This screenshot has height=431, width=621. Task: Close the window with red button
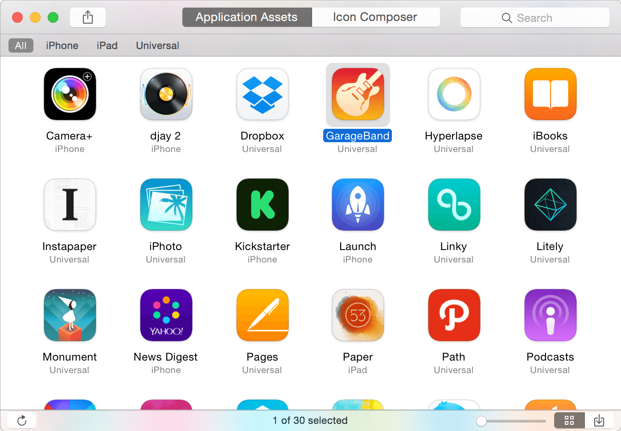17,17
